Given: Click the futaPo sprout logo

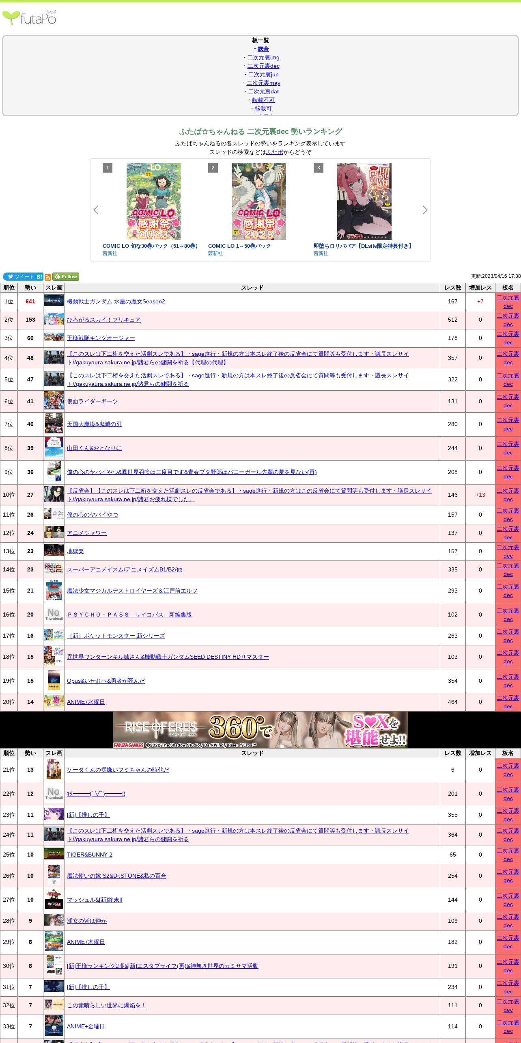Looking at the screenshot, I should pyautogui.click(x=29, y=18).
